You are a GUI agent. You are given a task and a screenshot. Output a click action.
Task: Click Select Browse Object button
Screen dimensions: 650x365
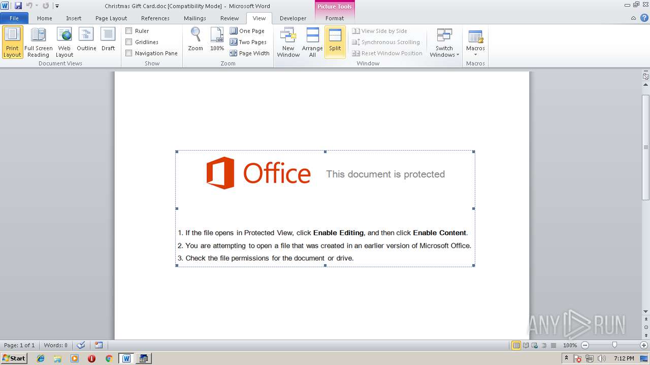tap(646, 327)
